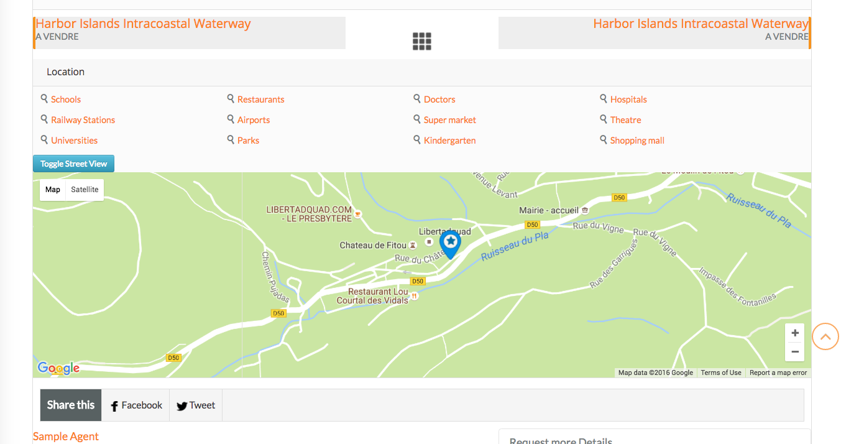Open the left Harbor Islands Intracoastal Waterway listing

[143, 24]
